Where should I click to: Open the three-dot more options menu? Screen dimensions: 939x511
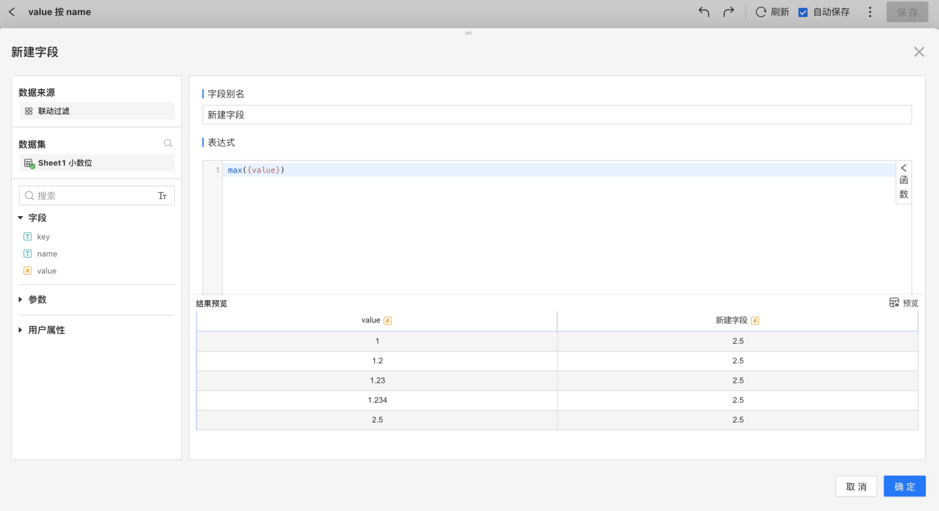pos(870,12)
